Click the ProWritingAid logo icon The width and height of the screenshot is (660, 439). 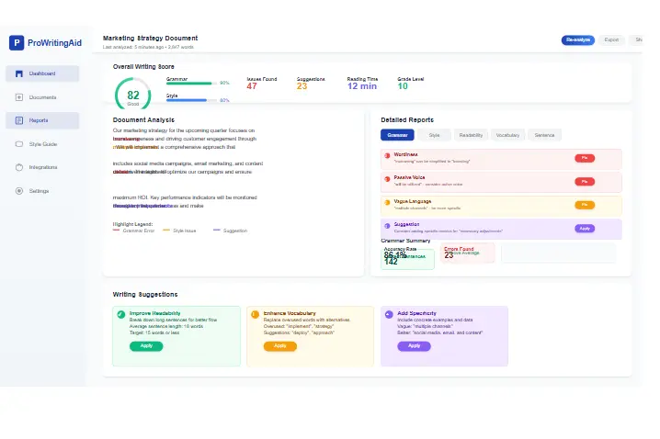tap(17, 42)
